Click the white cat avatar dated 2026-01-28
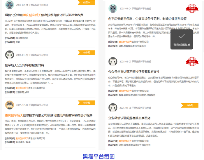 10,55
